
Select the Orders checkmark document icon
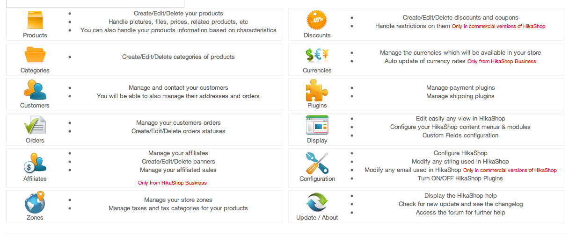(x=35, y=125)
